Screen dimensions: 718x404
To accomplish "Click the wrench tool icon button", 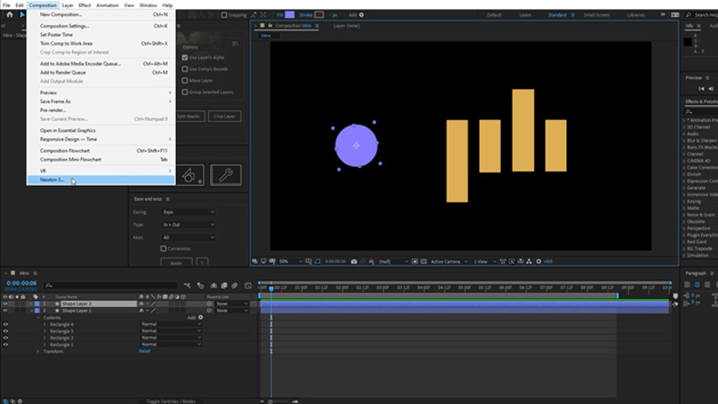I will 225,175.
